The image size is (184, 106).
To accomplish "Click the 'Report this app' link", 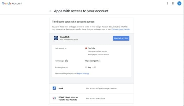I will click(x=83, y=74).
